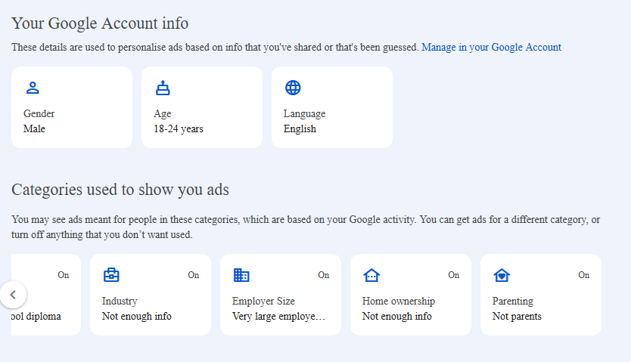Click the Parenting card title
The width and height of the screenshot is (631, 362).
pos(513,302)
